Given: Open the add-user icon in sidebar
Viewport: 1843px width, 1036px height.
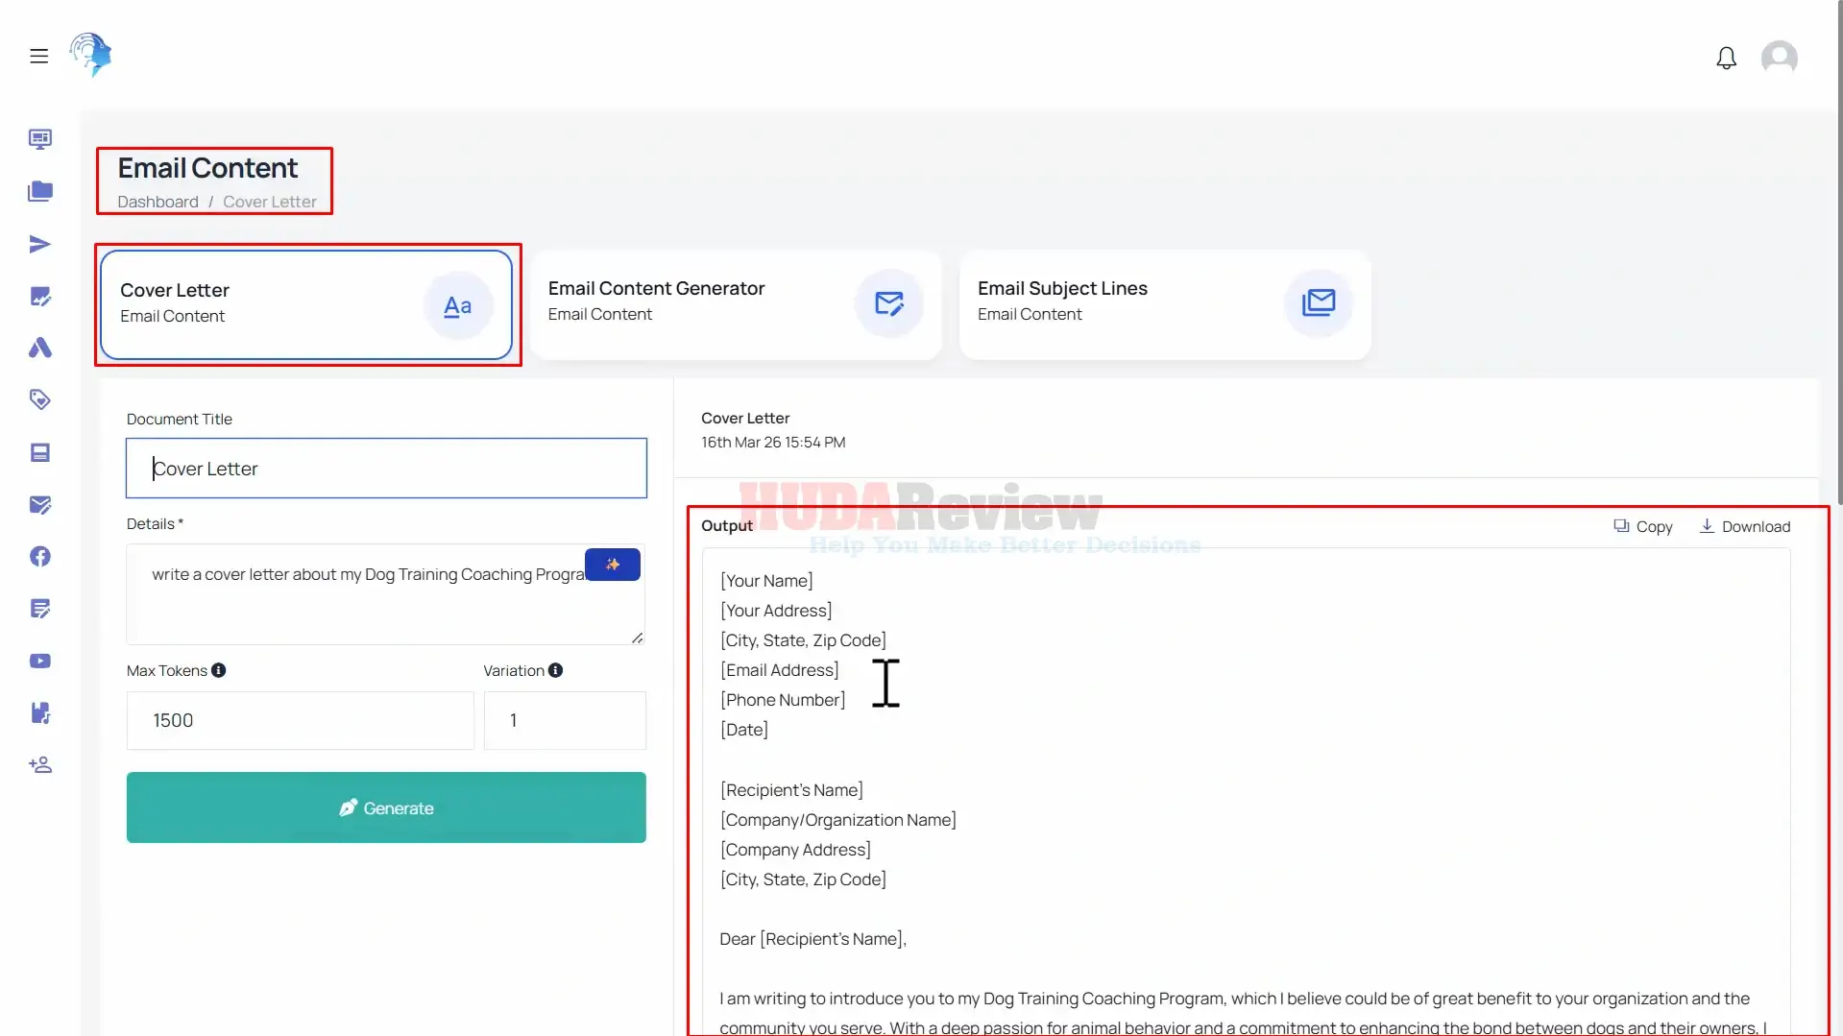Looking at the screenshot, I should [x=40, y=764].
